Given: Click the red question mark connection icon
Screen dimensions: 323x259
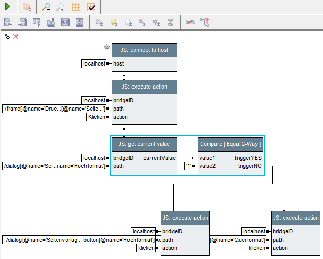Looking at the screenshot, I should coord(205,22).
